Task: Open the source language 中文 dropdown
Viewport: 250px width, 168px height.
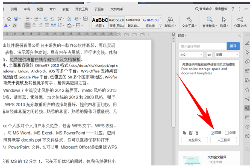Action: click(191, 55)
